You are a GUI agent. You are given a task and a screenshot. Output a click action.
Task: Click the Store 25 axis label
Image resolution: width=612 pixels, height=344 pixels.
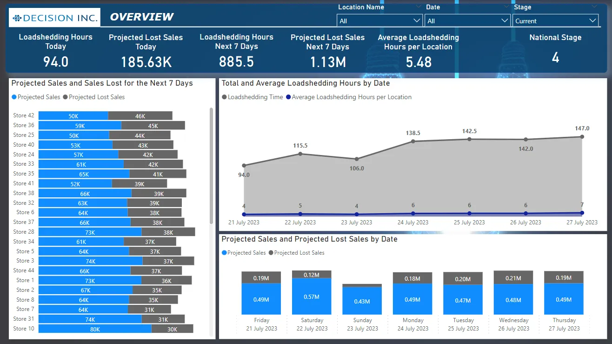tap(24, 135)
